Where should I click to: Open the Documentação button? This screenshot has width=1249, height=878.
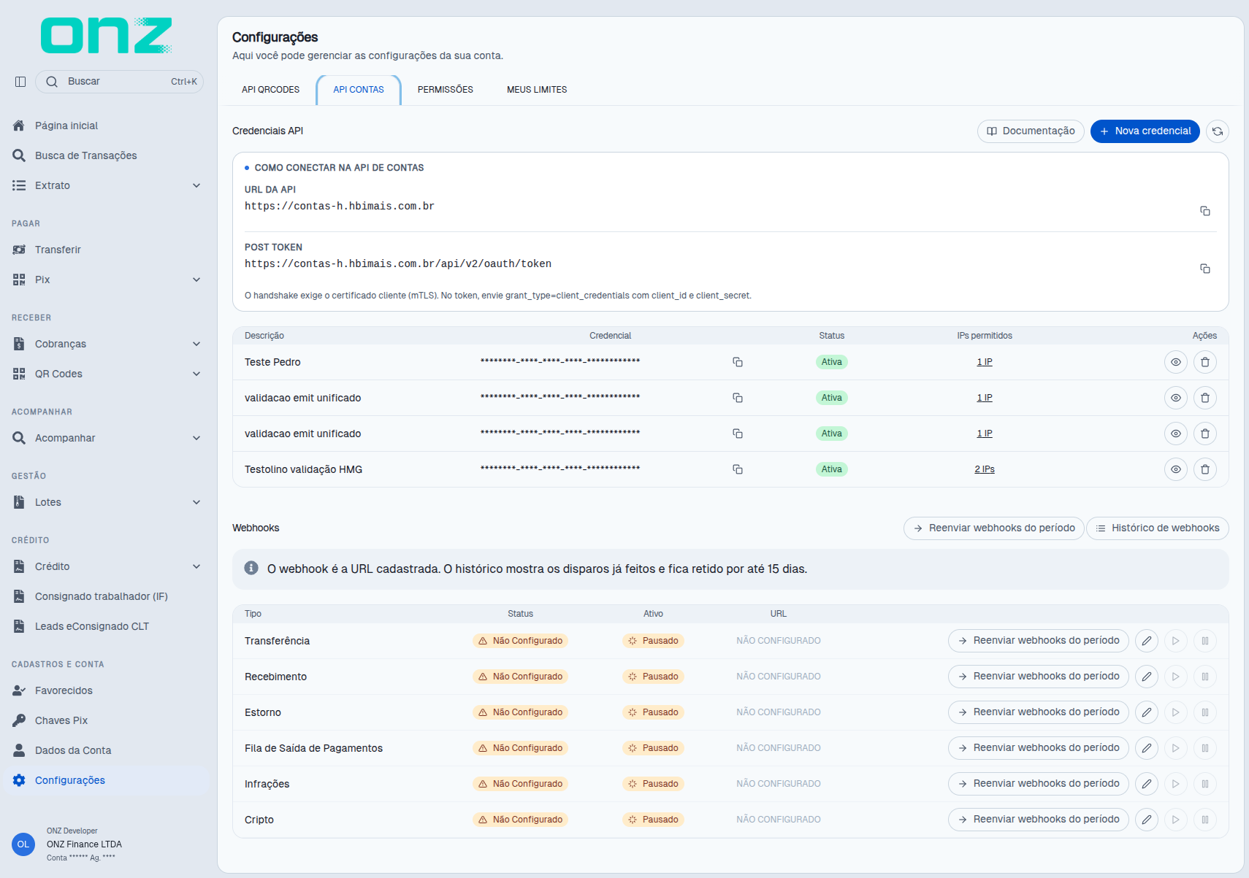[1031, 131]
